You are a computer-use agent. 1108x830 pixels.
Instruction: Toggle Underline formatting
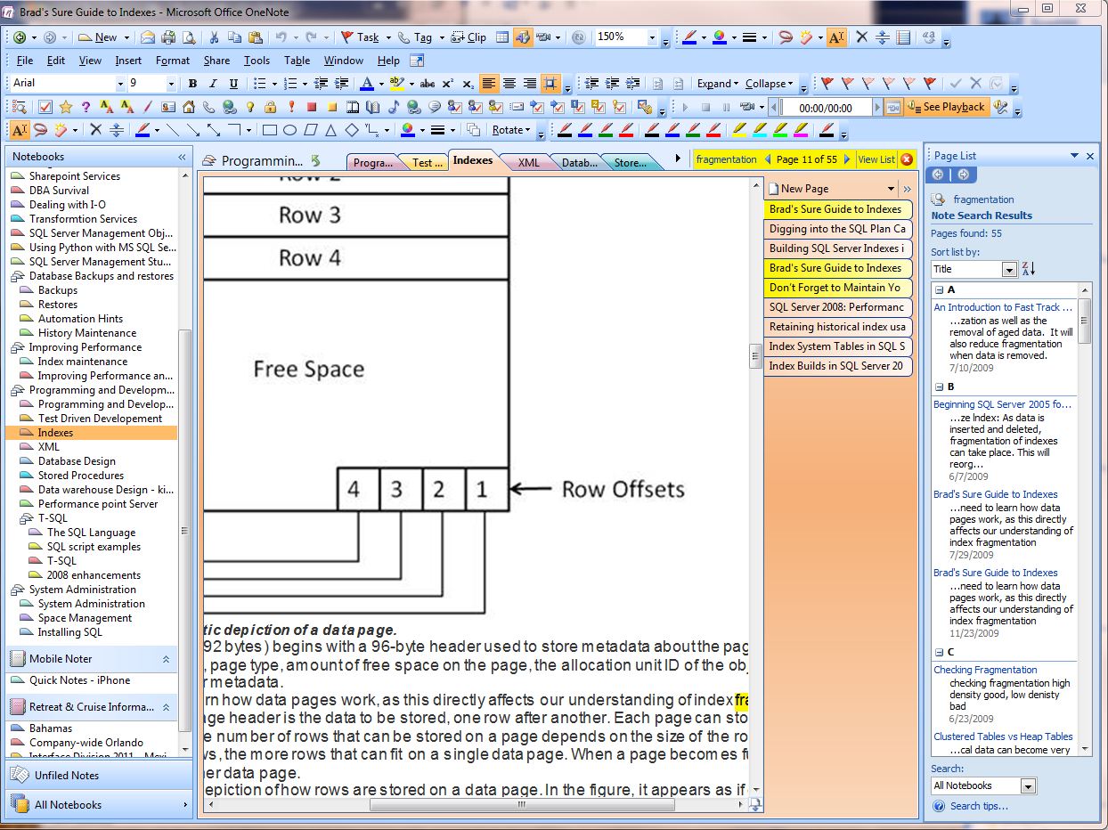pos(233,84)
